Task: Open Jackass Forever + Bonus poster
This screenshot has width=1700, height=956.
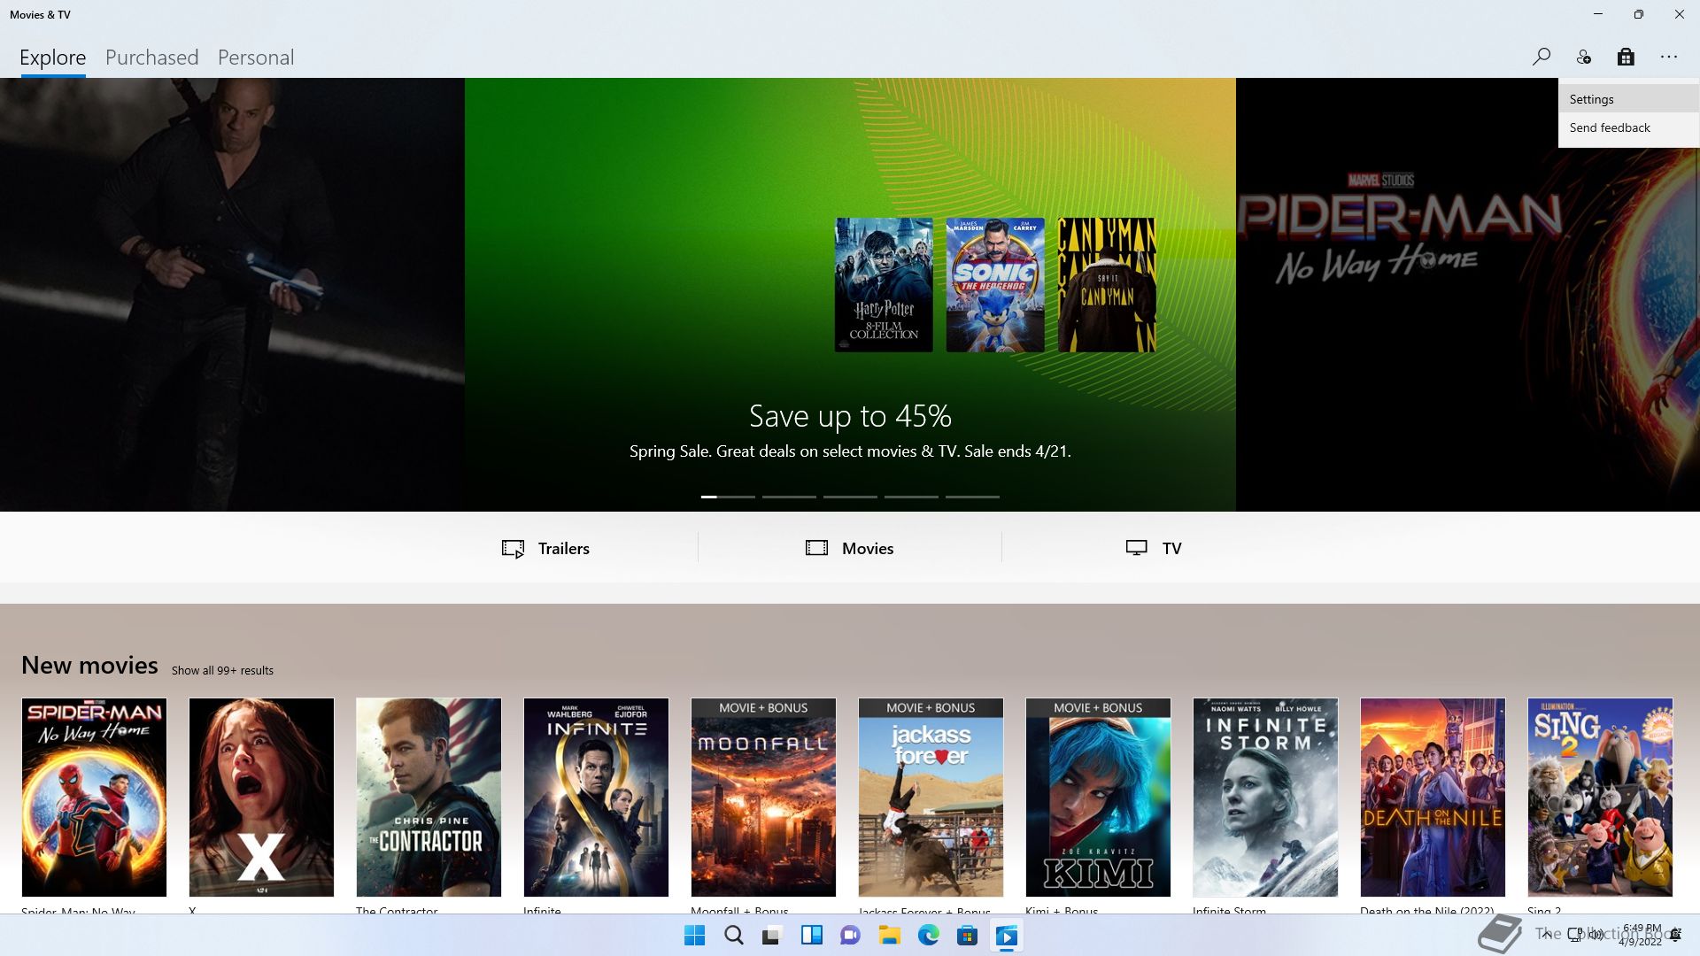Action: [931, 798]
